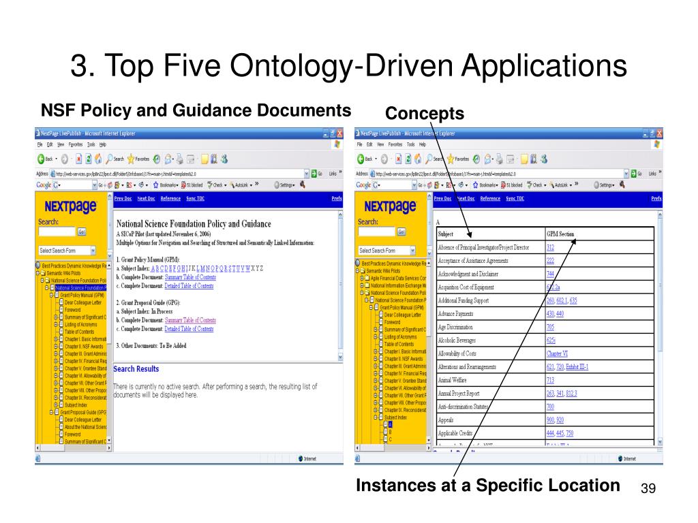Expand 'Agile Financial Data Services' in Concepts window tree
This screenshot has width=698, height=523.
(362, 278)
